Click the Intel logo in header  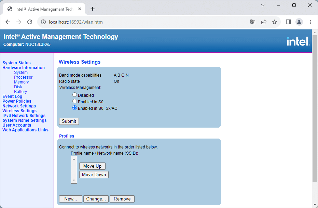pyautogui.click(x=298, y=41)
